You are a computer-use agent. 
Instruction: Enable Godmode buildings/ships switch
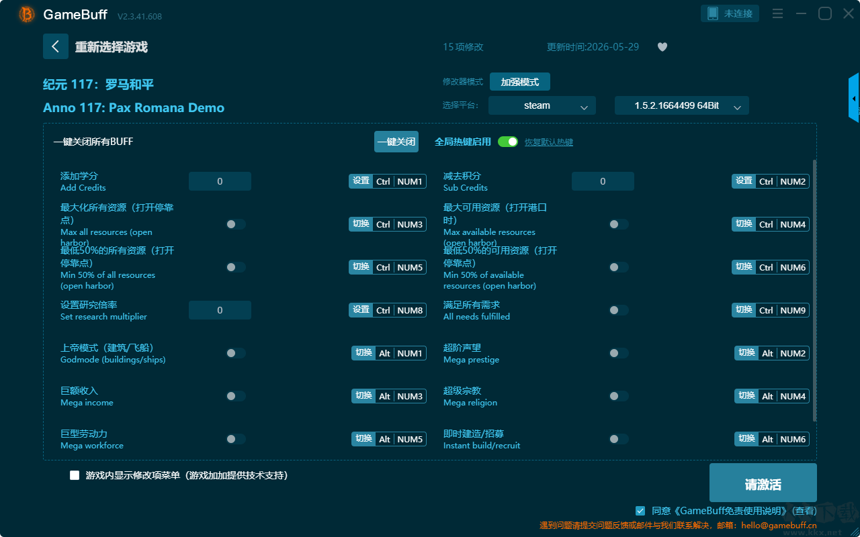pyautogui.click(x=236, y=353)
